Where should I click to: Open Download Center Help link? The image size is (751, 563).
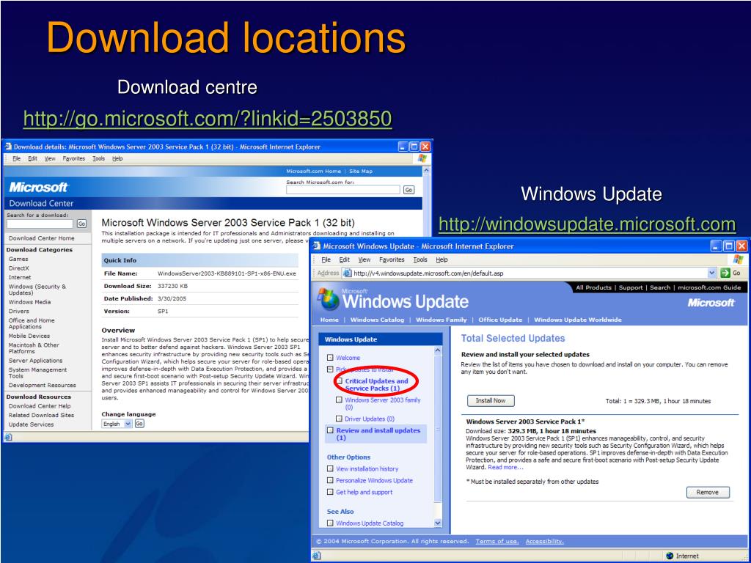point(40,406)
